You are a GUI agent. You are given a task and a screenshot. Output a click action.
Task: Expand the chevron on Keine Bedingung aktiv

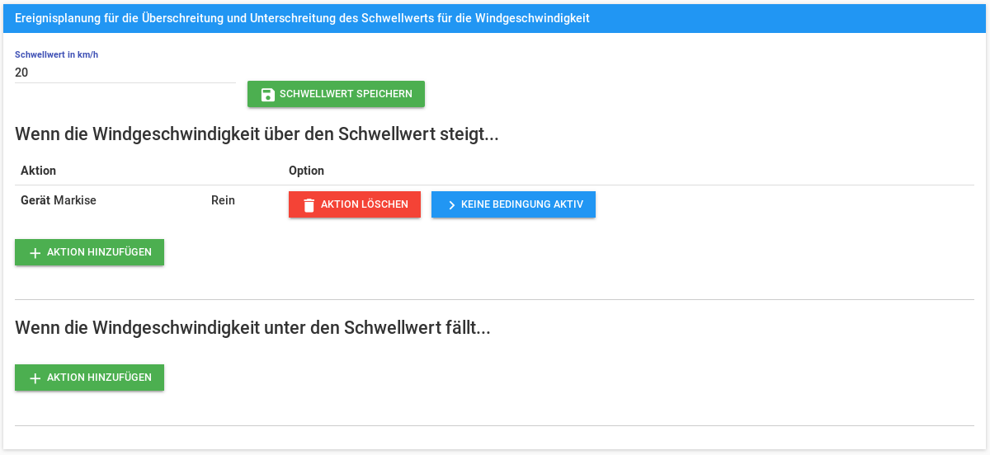451,204
